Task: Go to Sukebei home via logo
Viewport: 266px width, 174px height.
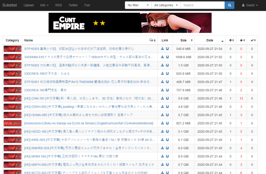Action: pyautogui.click(x=9, y=5)
